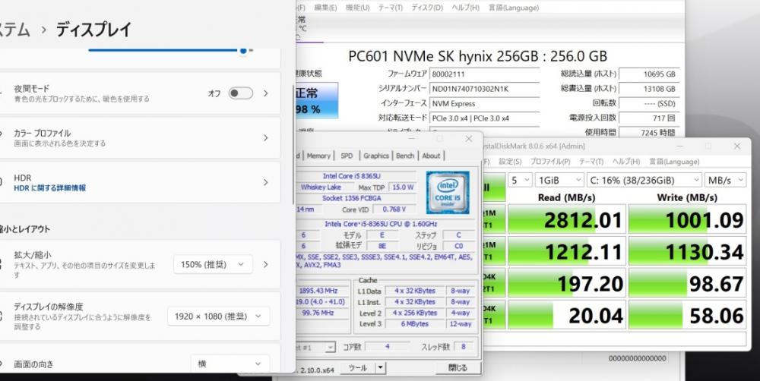Screen dimensions: 760x381
Task: Open CrystalDiskMark プロファイル(P) menu
Action: click(x=550, y=162)
